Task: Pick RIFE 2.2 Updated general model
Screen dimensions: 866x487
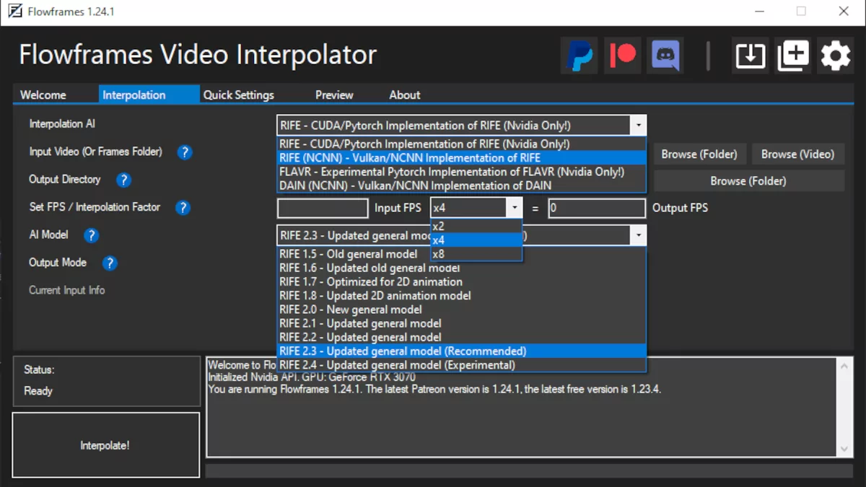Action: coord(461,337)
